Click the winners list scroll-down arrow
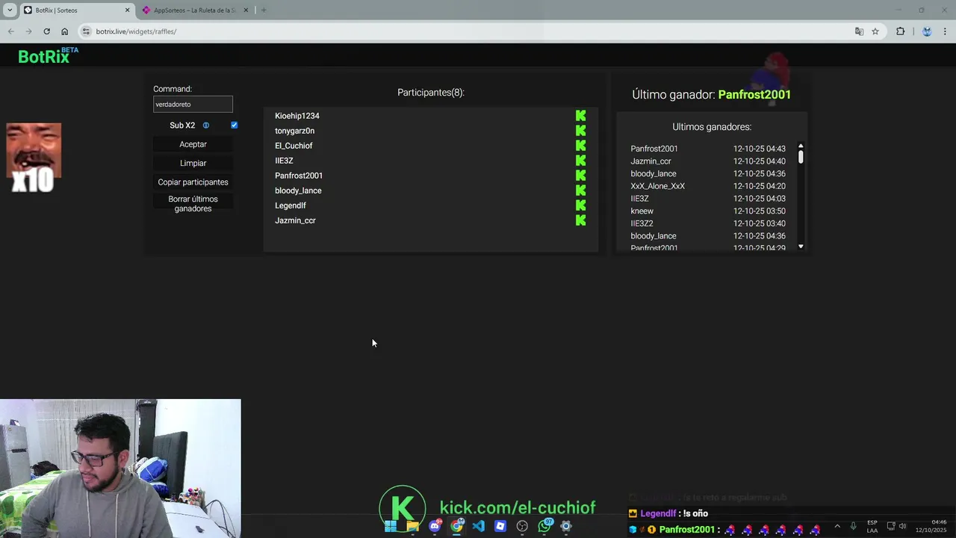 [801, 247]
